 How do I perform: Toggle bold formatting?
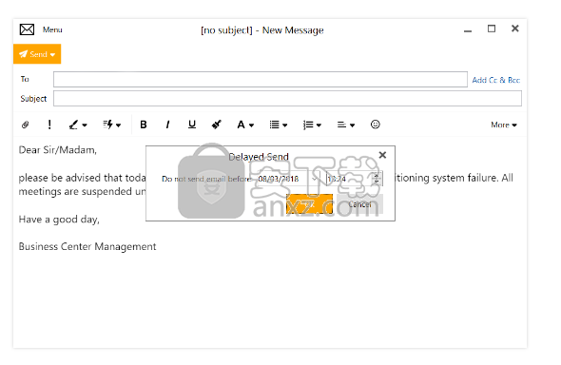[144, 125]
